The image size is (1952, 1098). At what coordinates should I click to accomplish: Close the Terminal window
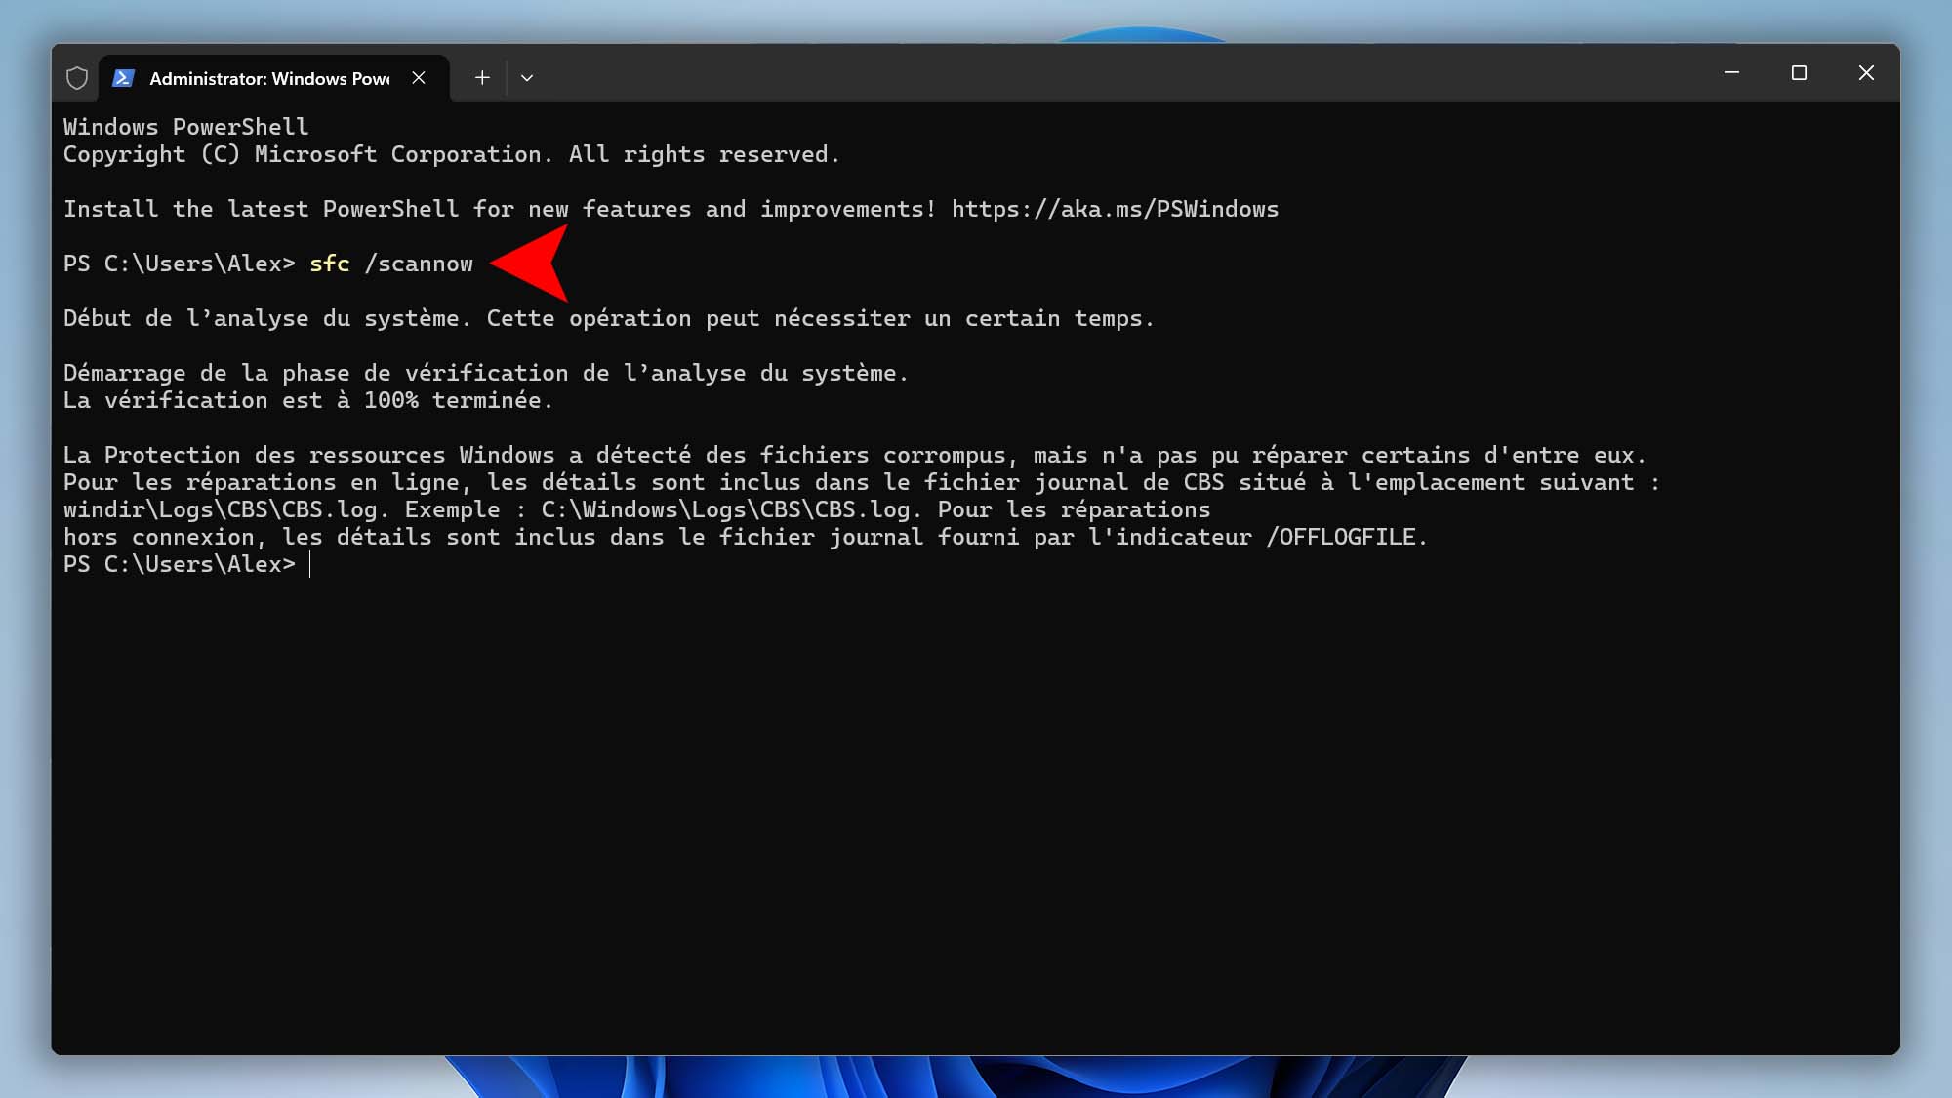pos(1866,73)
